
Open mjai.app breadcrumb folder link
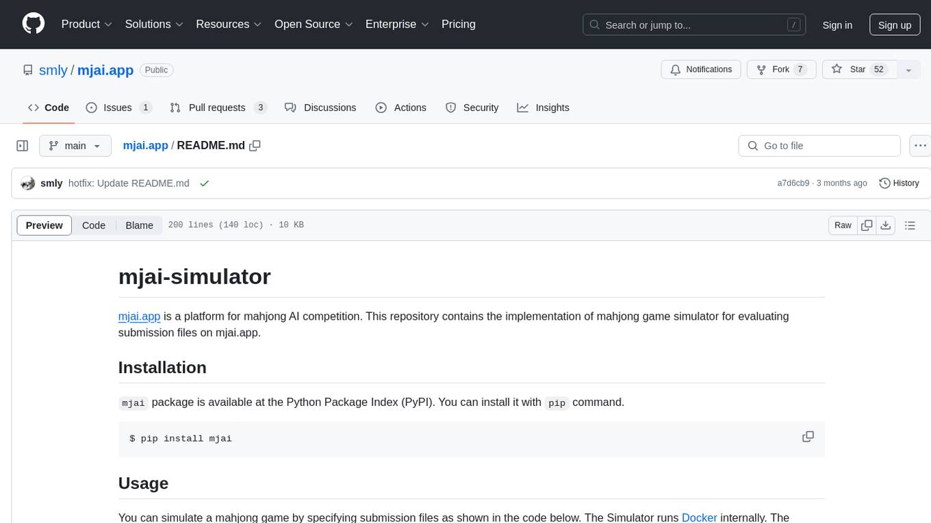click(x=145, y=146)
